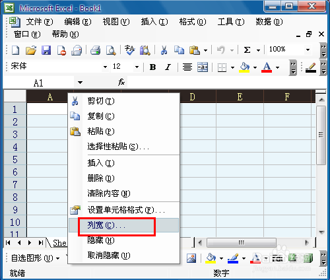Apply the red Font Color A
This screenshot has height=280, width=330.
coord(267,67)
